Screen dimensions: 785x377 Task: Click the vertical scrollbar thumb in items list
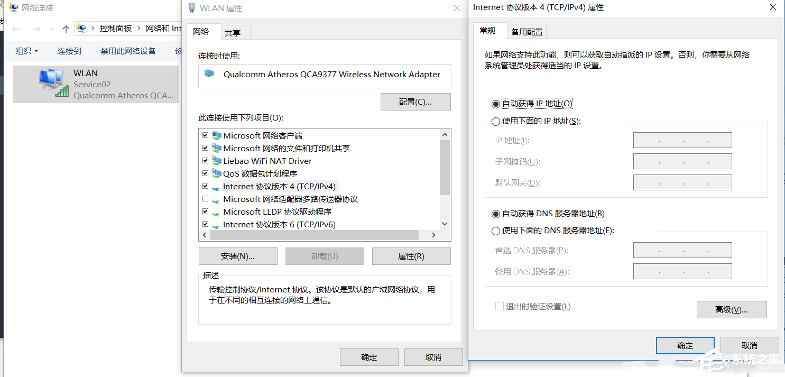[x=445, y=168]
